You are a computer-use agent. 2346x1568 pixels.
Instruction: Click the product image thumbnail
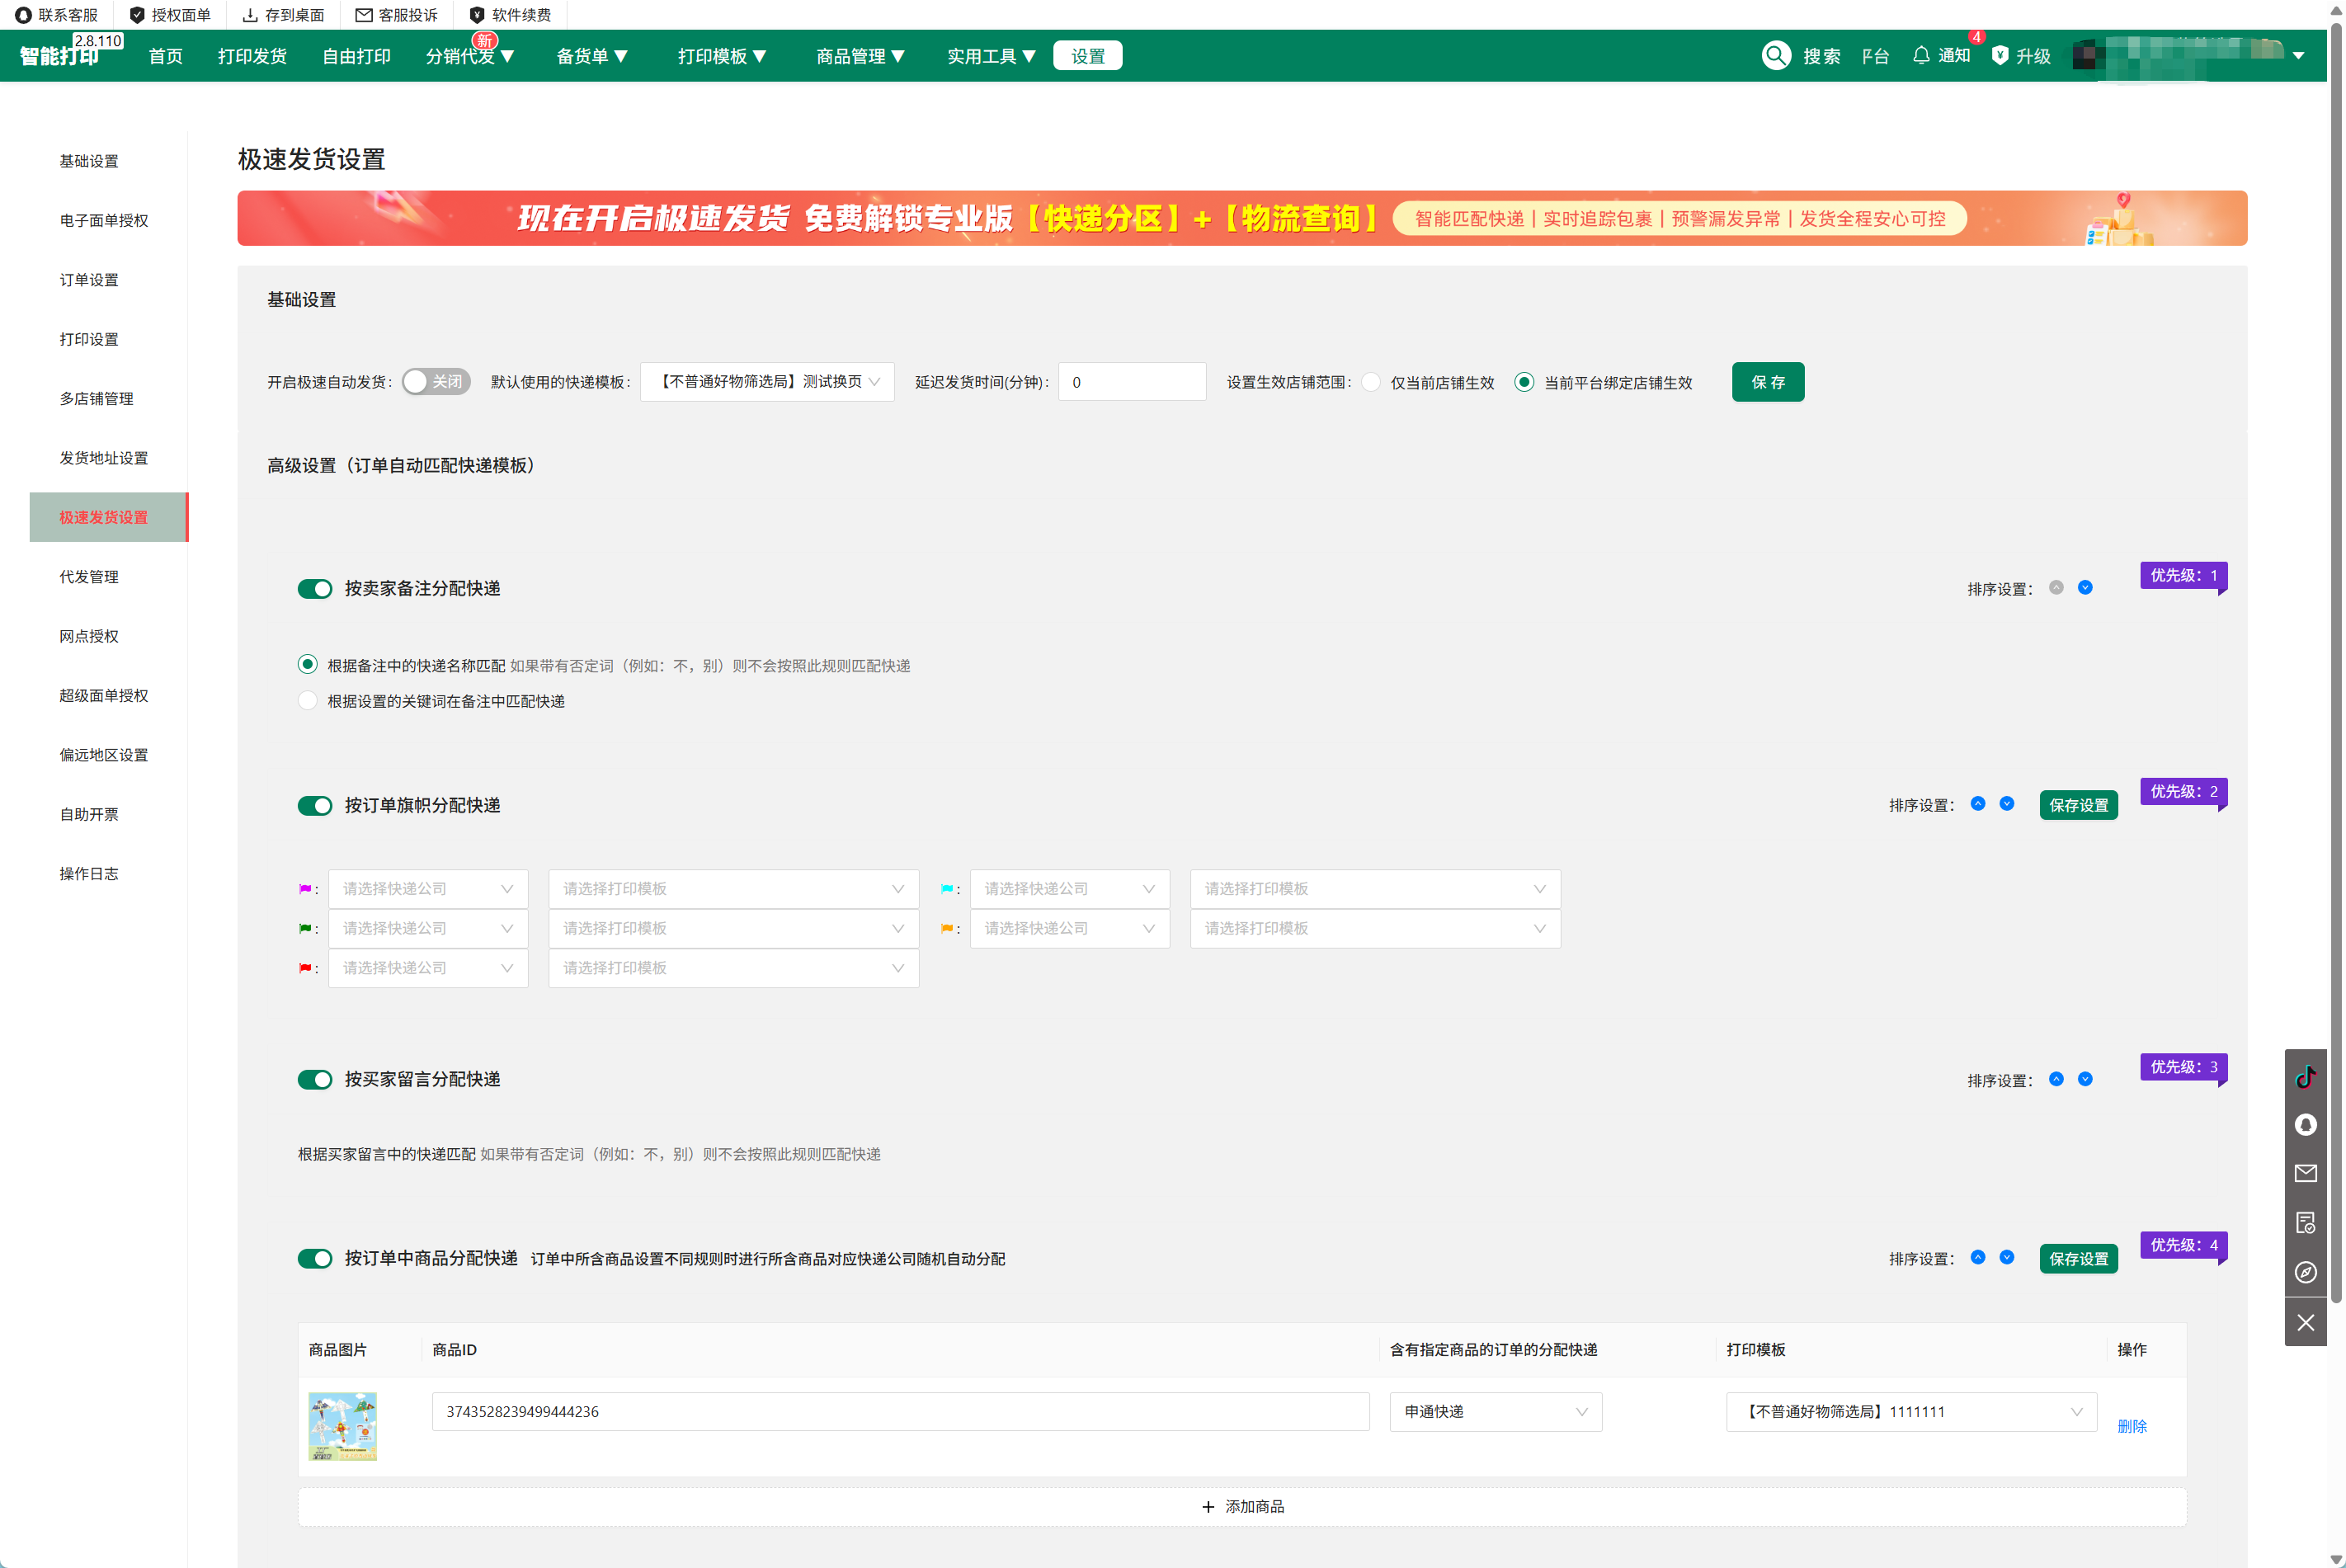click(342, 1427)
